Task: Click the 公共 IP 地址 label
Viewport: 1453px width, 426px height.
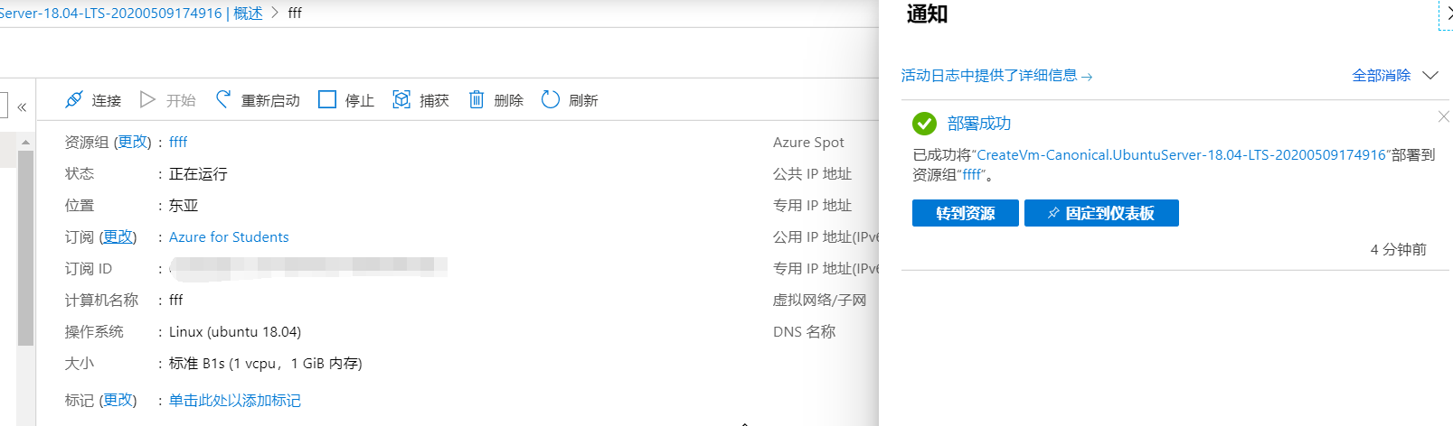Action: point(812,173)
